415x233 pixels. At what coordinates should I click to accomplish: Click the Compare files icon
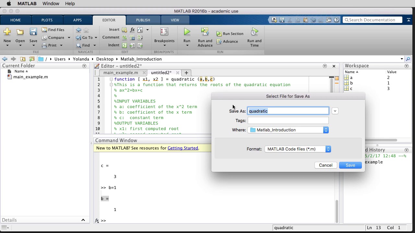44,38
